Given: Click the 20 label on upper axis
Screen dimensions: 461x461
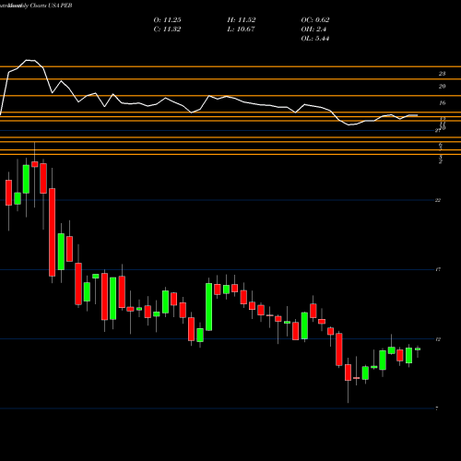Looking at the screenshot, I should click(442, 87).
